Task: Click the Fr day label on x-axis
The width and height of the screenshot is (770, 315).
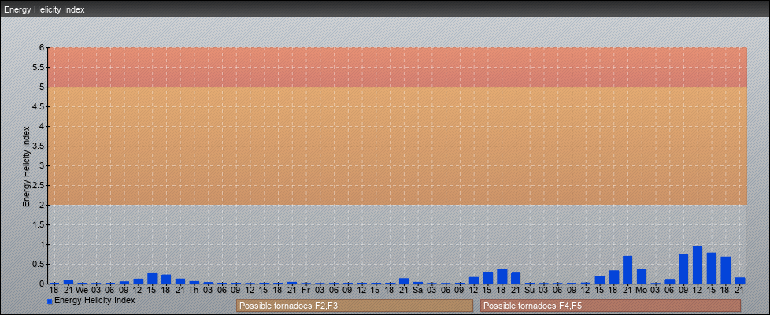Action: click(305, 291)
